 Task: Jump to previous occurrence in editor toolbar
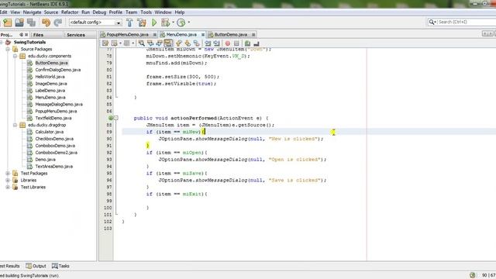(150, 43)
